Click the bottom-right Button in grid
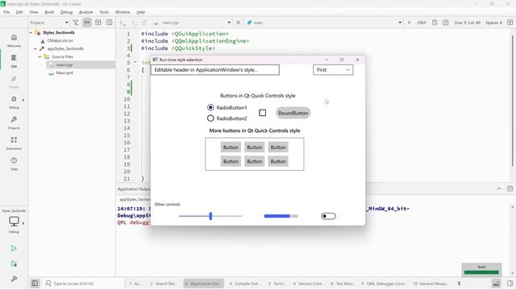The width and height of the screenshot is (516, 290). click(x=278, y=161)
